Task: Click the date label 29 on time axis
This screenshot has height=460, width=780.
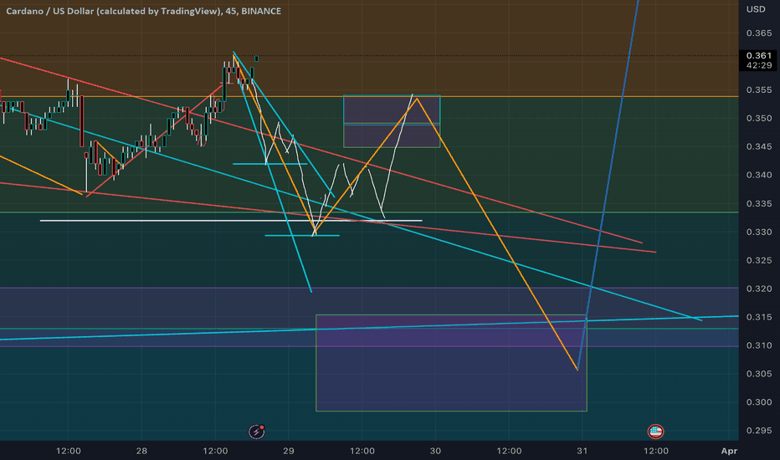Action: 289,451
